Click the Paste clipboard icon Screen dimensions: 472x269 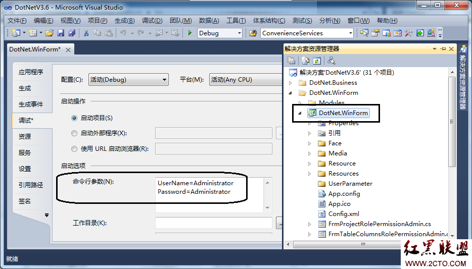tap(108, 33)
